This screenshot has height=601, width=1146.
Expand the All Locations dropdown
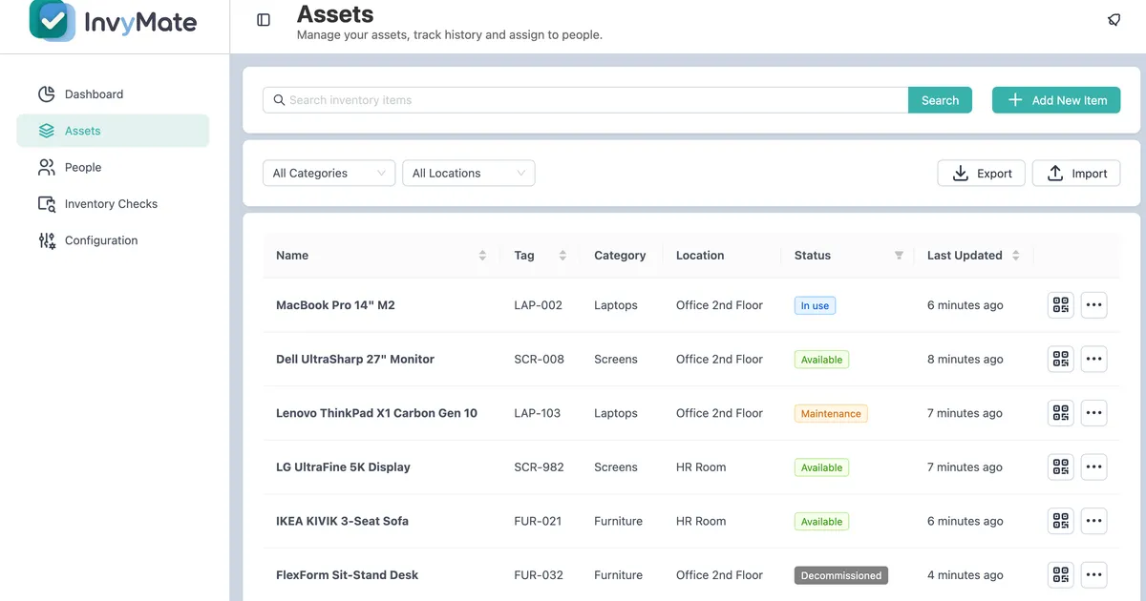point(468,173)
